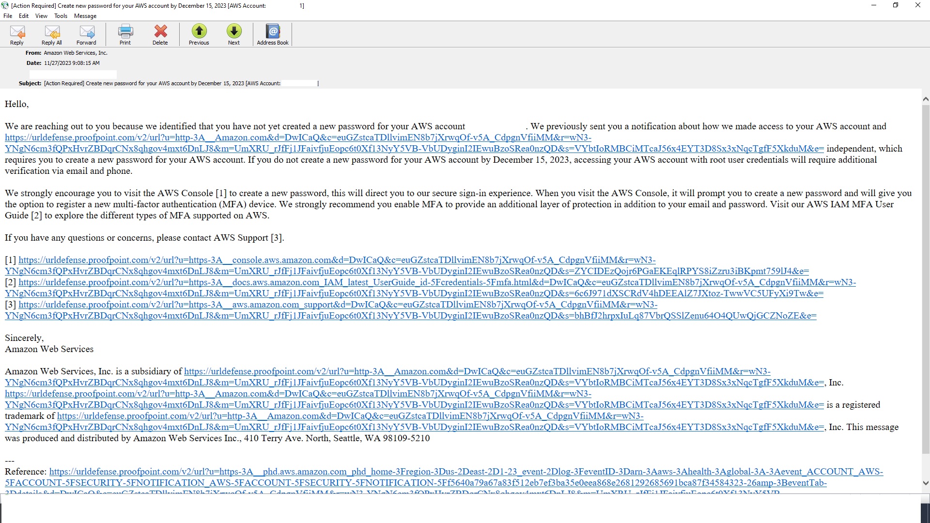Image resolution: width=930 pixels, height=523 pixels.
Task: Click sender name 'Amazon Web Services, Inc.'
Action: pyautogui.click(x=76, y=53)
